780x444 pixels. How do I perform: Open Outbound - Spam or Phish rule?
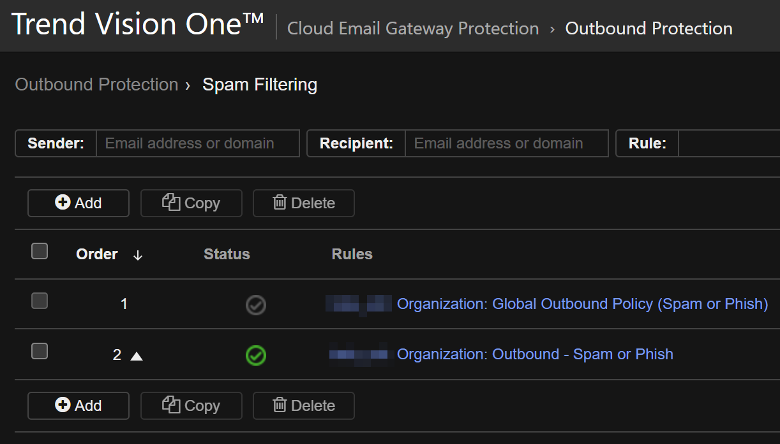[535, 354]
